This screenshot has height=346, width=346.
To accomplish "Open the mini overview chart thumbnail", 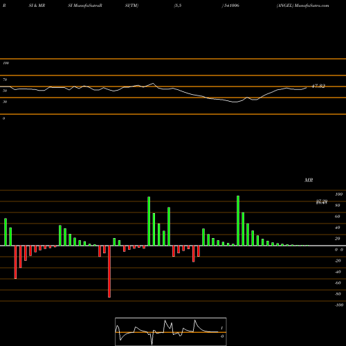I will pyautogui.click(x=171, y=331).
